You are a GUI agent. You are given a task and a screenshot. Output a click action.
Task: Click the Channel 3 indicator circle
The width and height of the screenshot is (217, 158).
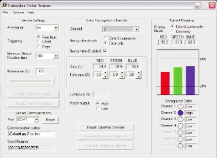coord(180,119)
